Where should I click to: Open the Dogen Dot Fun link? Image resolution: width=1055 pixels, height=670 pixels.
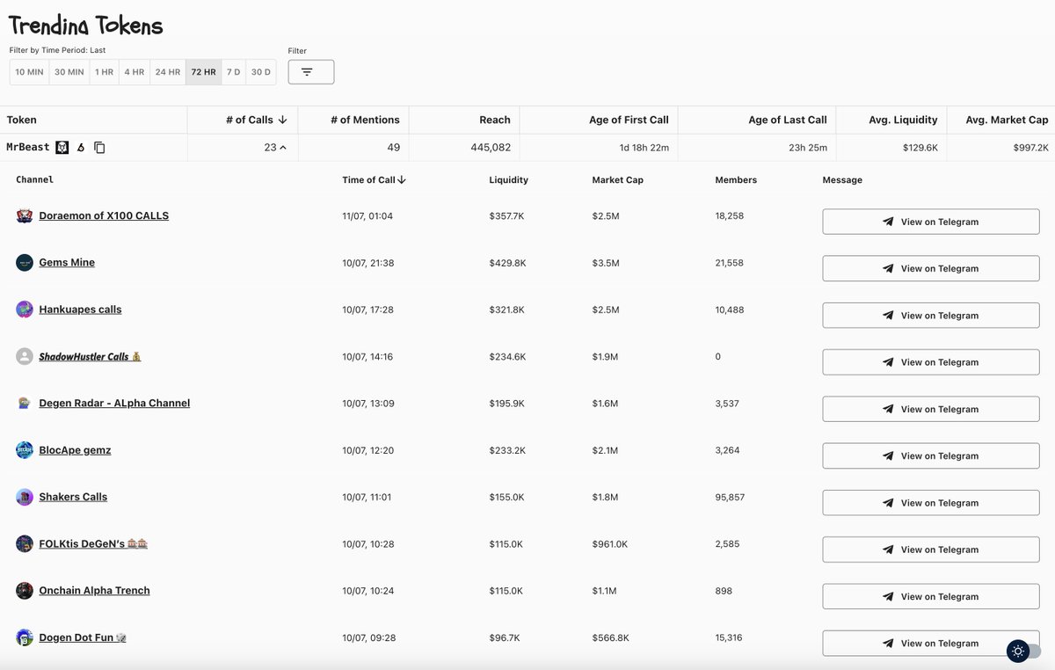(x=83, y=637)
